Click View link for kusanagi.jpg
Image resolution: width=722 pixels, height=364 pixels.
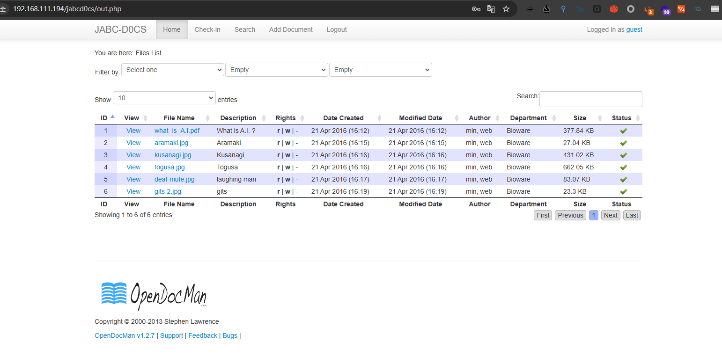click(x=133, y=155)
